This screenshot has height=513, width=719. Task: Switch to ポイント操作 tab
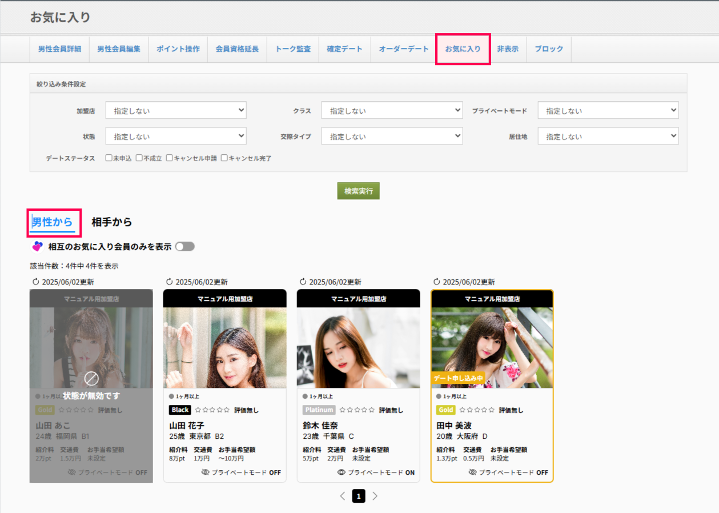178,49
